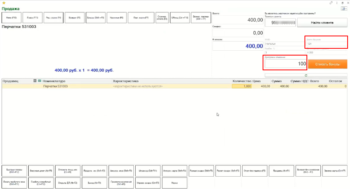Click Найти клиента button
Image resolution: width=350 pixels, height=189 pixels.
click(322, 22)
